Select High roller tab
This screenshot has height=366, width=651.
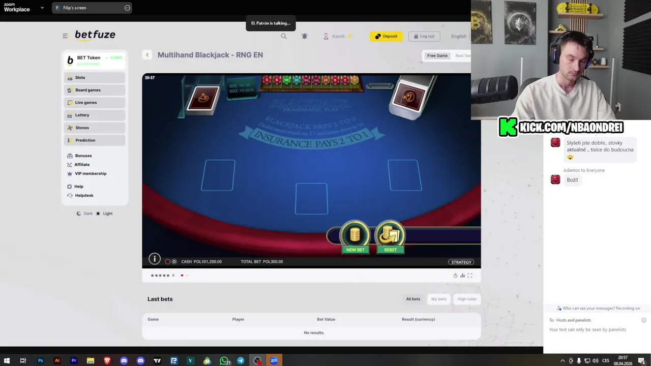[x=467, y=299]
